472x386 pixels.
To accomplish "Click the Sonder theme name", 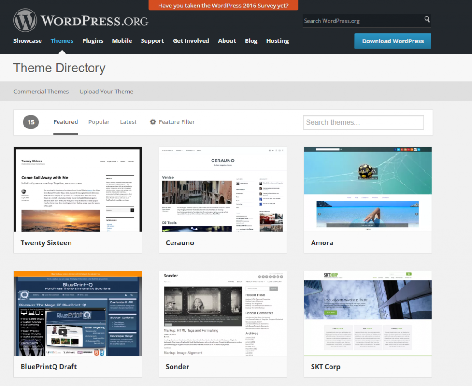I will 177,367.
